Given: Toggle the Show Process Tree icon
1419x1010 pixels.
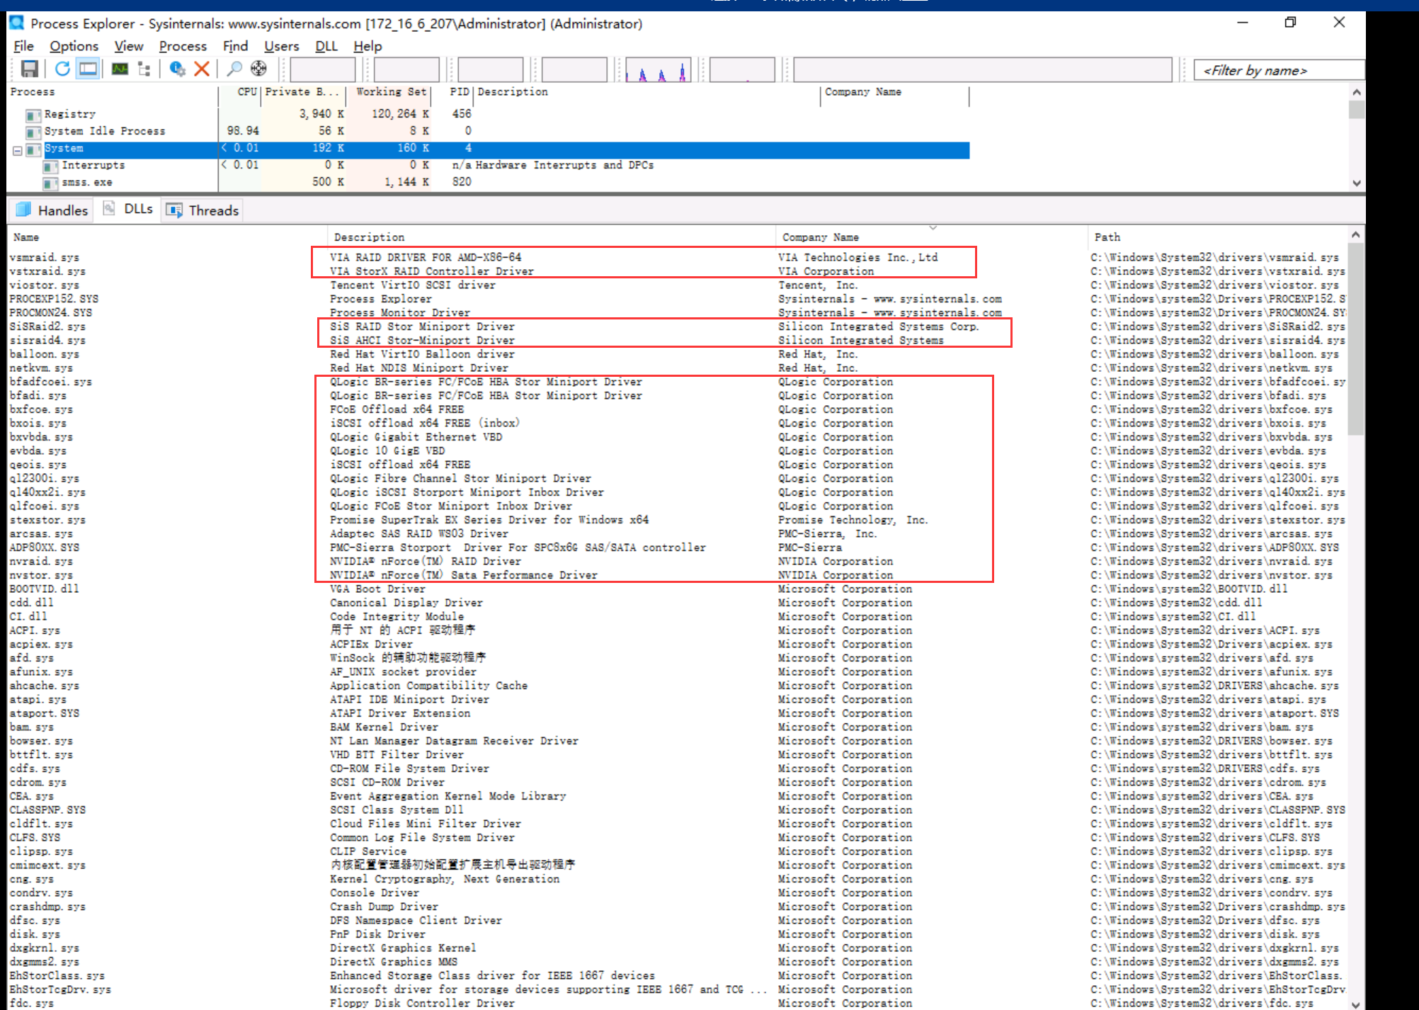Looking at the screenshot, I should click(144, 69).
